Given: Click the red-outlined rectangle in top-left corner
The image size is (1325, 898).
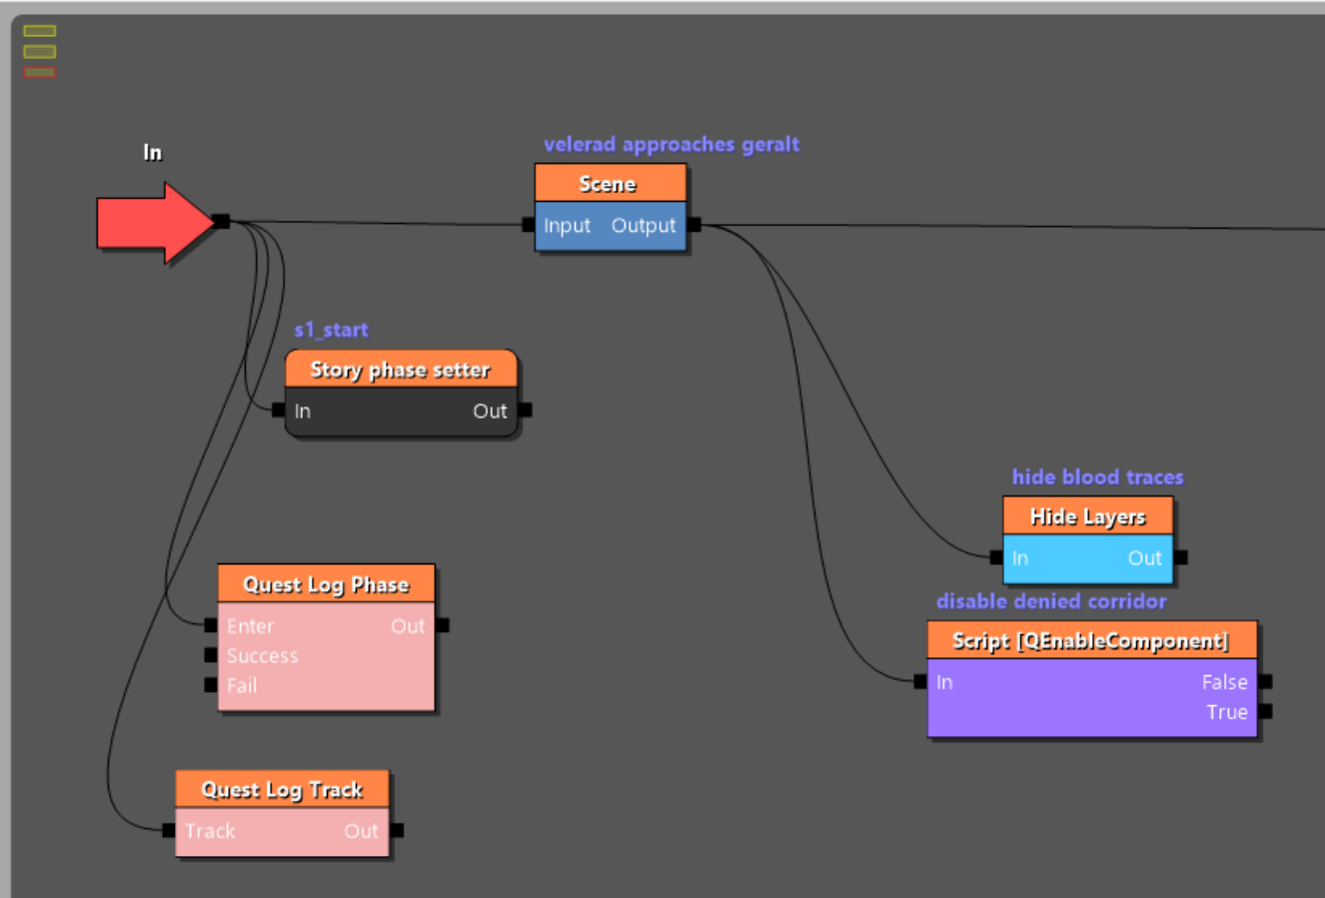Looking at the screenshot, I should (40, 73).
